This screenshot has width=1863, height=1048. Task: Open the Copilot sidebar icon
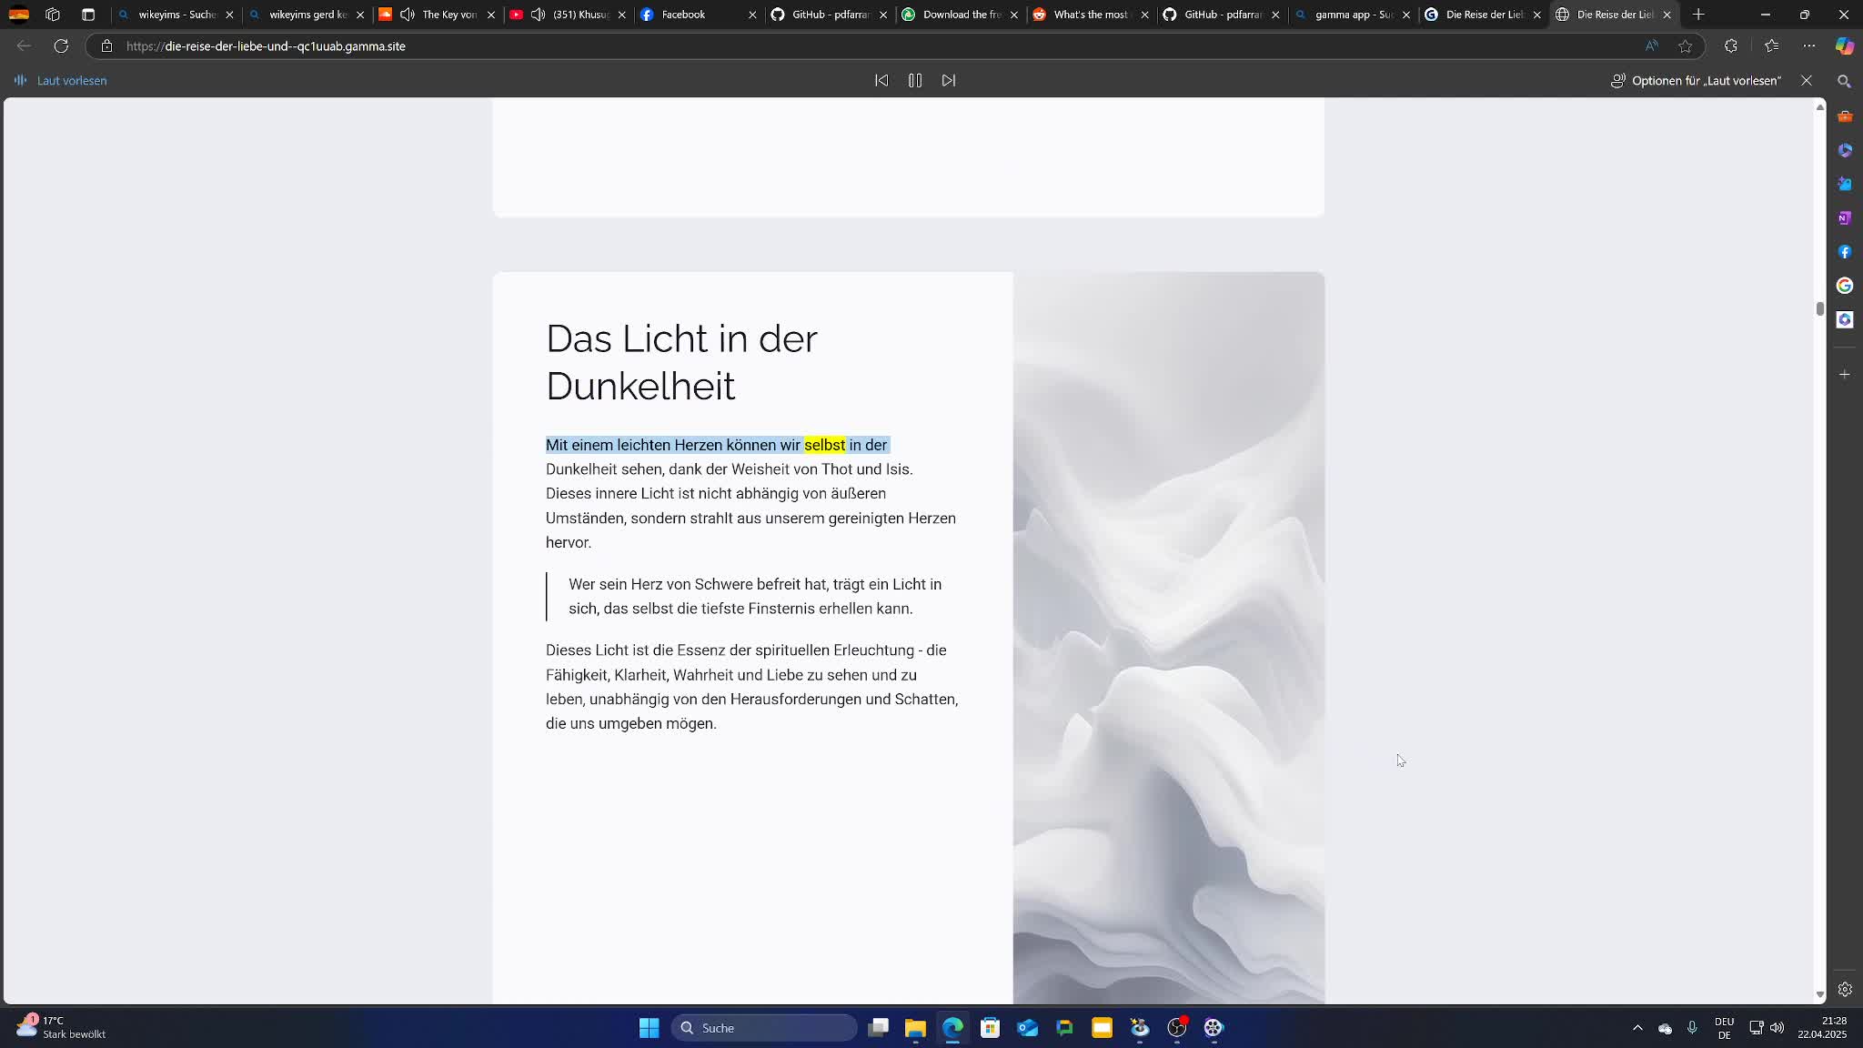[1844, 46]
